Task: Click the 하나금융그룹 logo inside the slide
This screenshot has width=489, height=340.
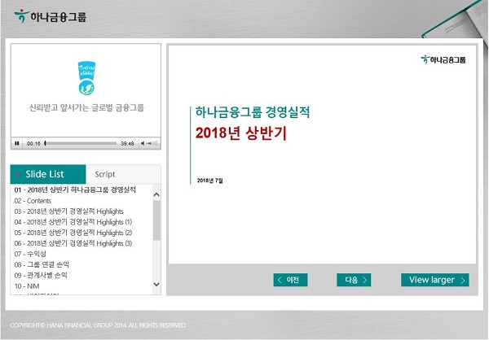Action: (x=443, y=59)
